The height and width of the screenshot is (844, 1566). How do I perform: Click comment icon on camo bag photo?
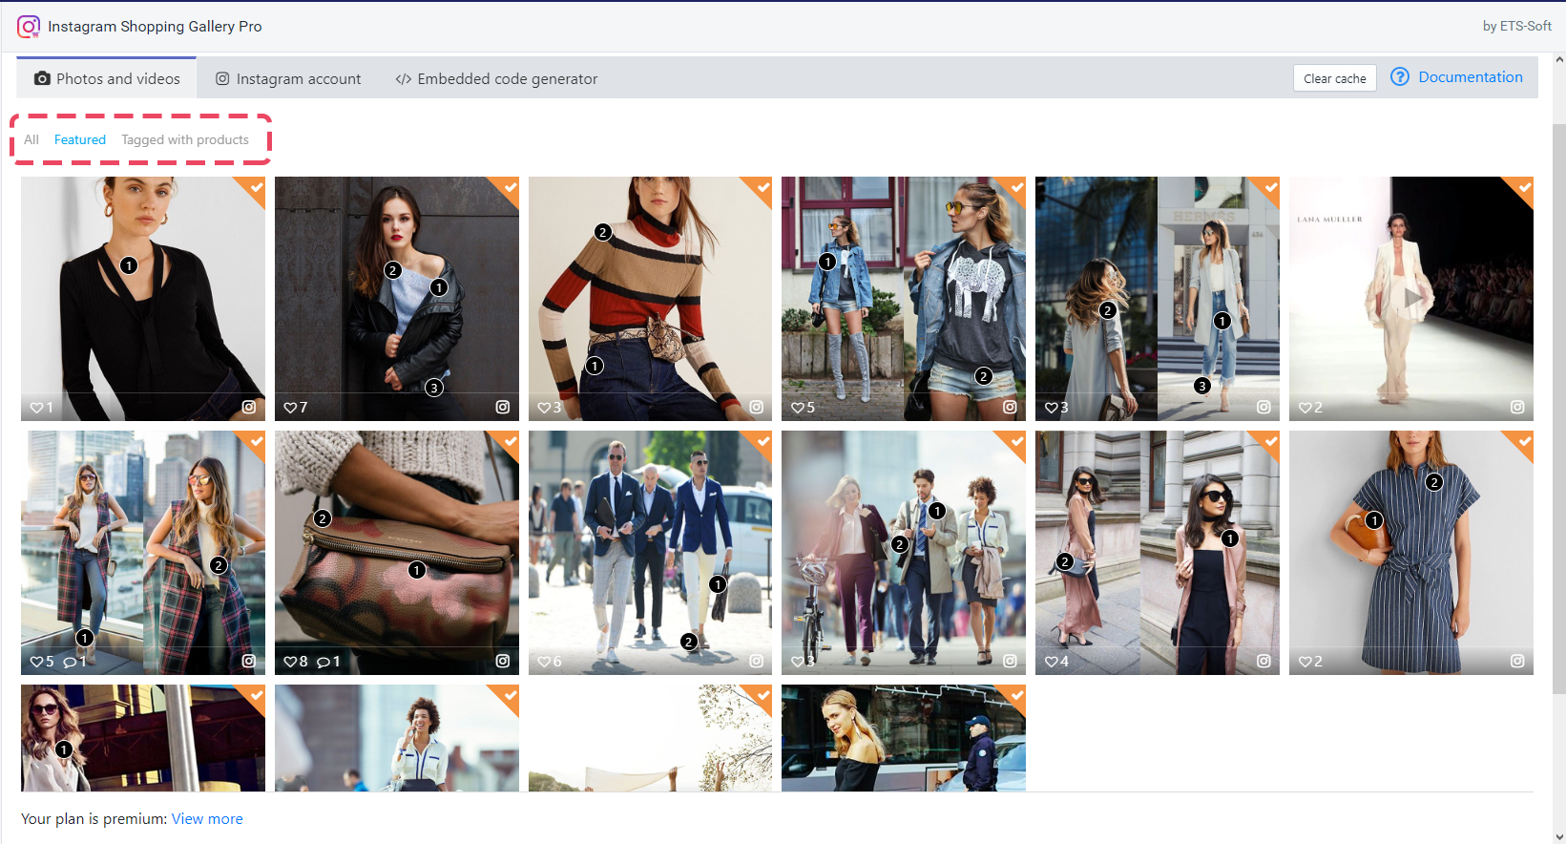323,662
